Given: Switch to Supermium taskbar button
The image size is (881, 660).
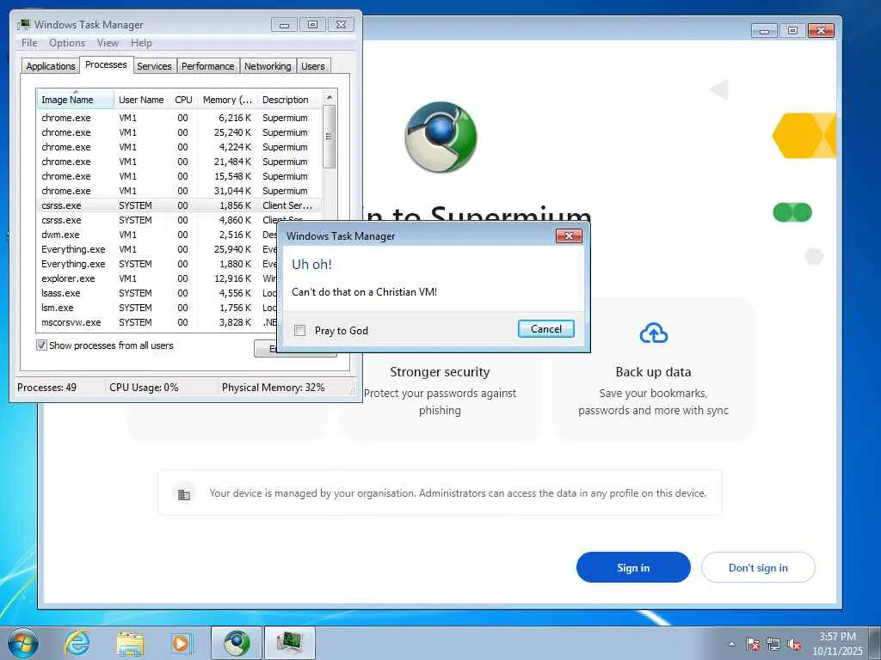Looking at the screenshot, I should point(237,643).
